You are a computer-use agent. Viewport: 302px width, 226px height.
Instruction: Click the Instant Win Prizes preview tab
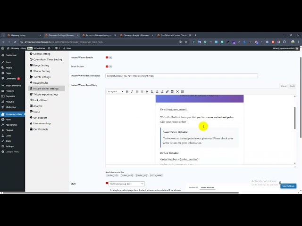click(x=208, y=187)
